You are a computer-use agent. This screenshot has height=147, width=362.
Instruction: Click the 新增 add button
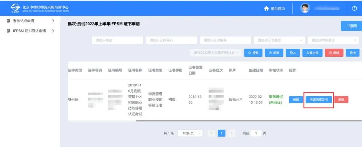274,53
